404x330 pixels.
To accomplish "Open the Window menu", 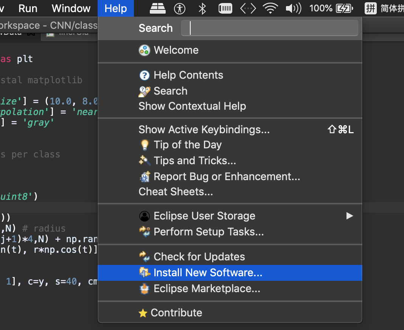I will 71,8.
